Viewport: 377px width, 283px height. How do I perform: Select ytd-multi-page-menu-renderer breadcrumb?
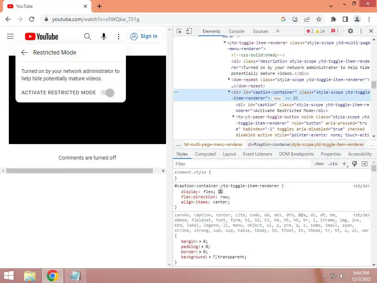pyautogui.click(x=213, y=144)
